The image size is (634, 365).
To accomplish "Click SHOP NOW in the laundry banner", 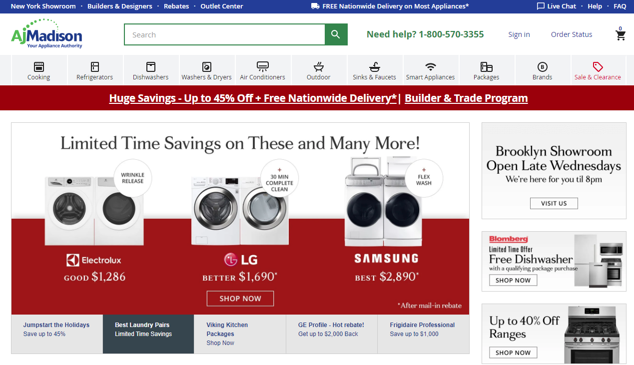I will pyautogui.click(x=240, y=299).
